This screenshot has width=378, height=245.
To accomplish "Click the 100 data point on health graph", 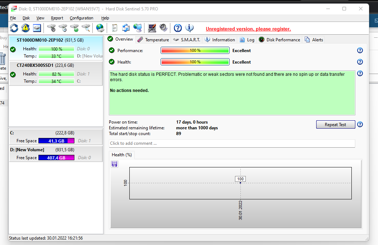I will click(240, 183).
